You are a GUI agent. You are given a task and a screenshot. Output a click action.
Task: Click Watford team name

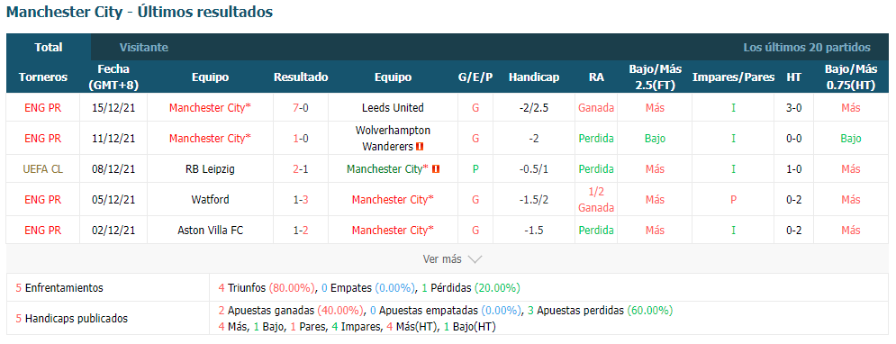pos(210,199)
